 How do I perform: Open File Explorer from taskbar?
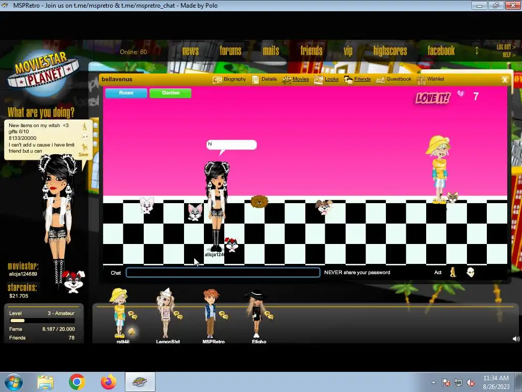45,382
